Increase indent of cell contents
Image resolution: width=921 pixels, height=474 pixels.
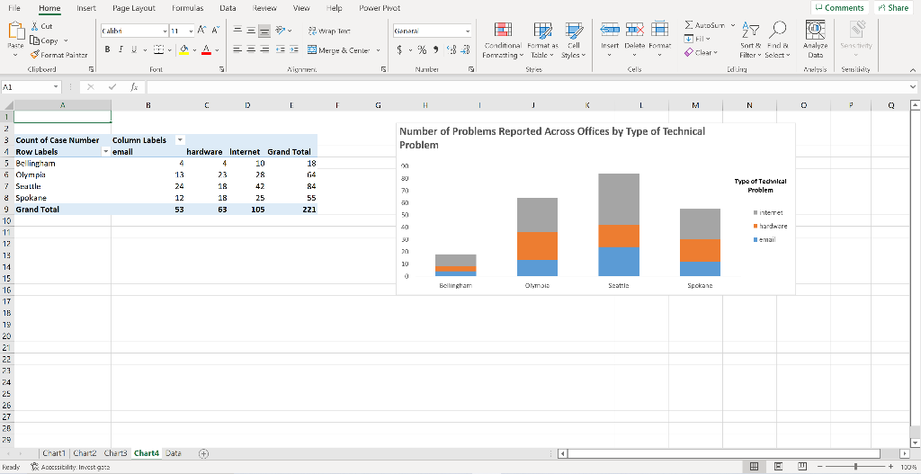pyautogui.click(x=294, y=50)
